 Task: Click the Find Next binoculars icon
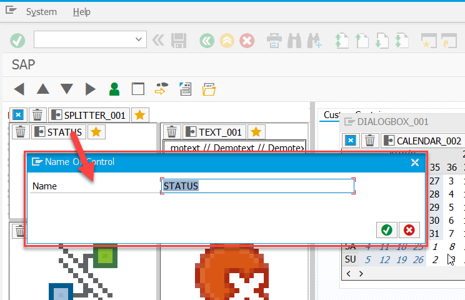coord(314,41)
